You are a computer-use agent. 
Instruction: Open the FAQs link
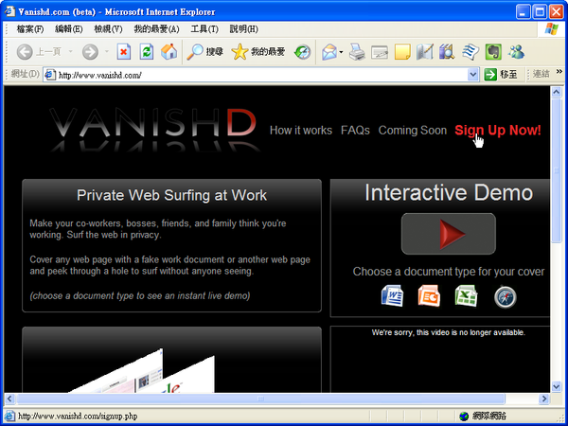pyautogui.click(x=355, y=131)
